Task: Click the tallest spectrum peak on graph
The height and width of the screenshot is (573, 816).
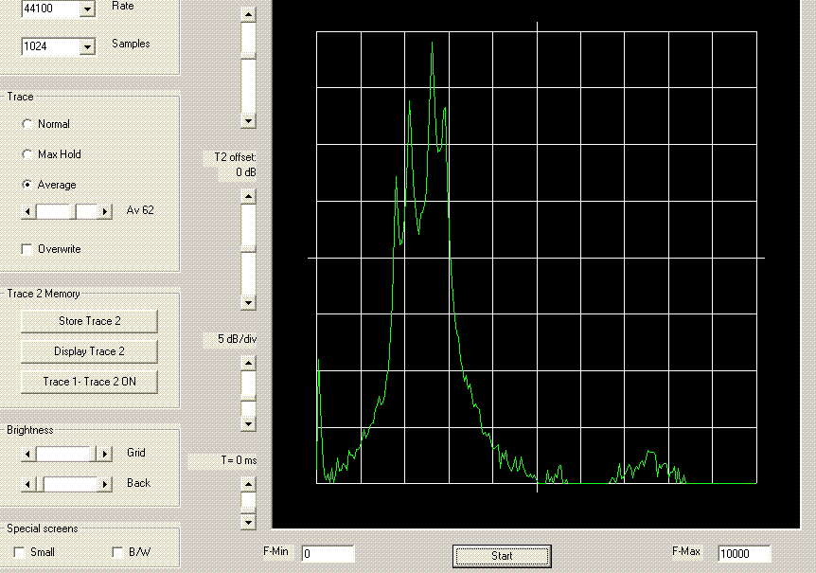Action: tap(432, 45)
